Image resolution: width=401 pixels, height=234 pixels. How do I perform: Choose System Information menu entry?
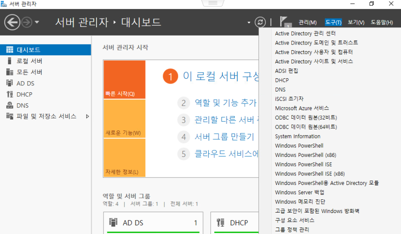(298, 136)
